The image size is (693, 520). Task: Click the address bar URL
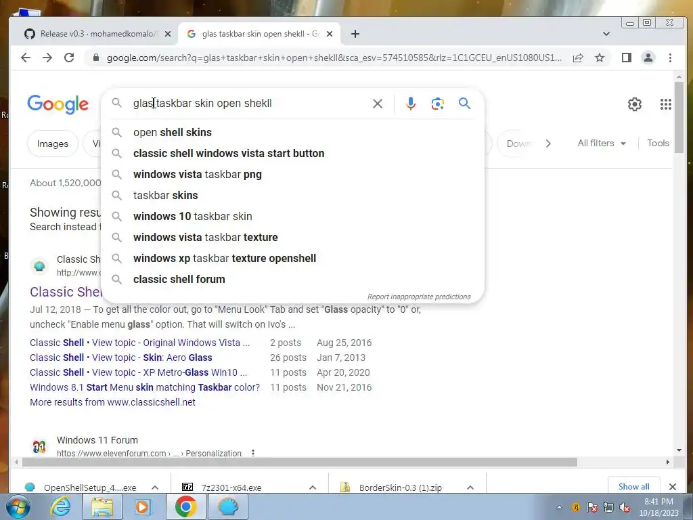point(334,58)
